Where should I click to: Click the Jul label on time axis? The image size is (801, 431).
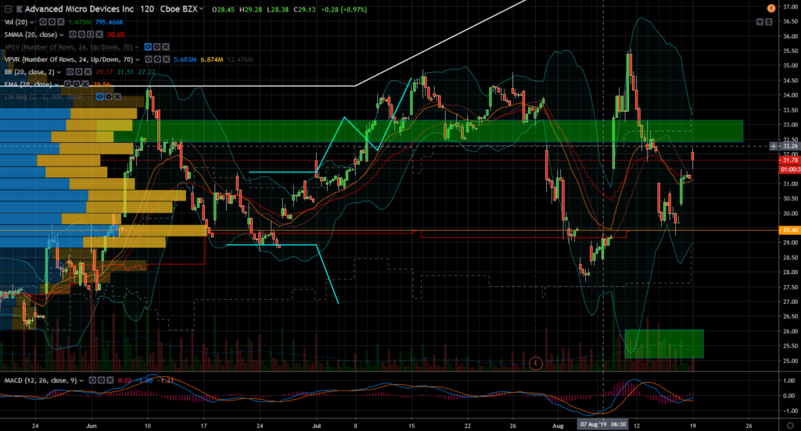pos(316,426)
